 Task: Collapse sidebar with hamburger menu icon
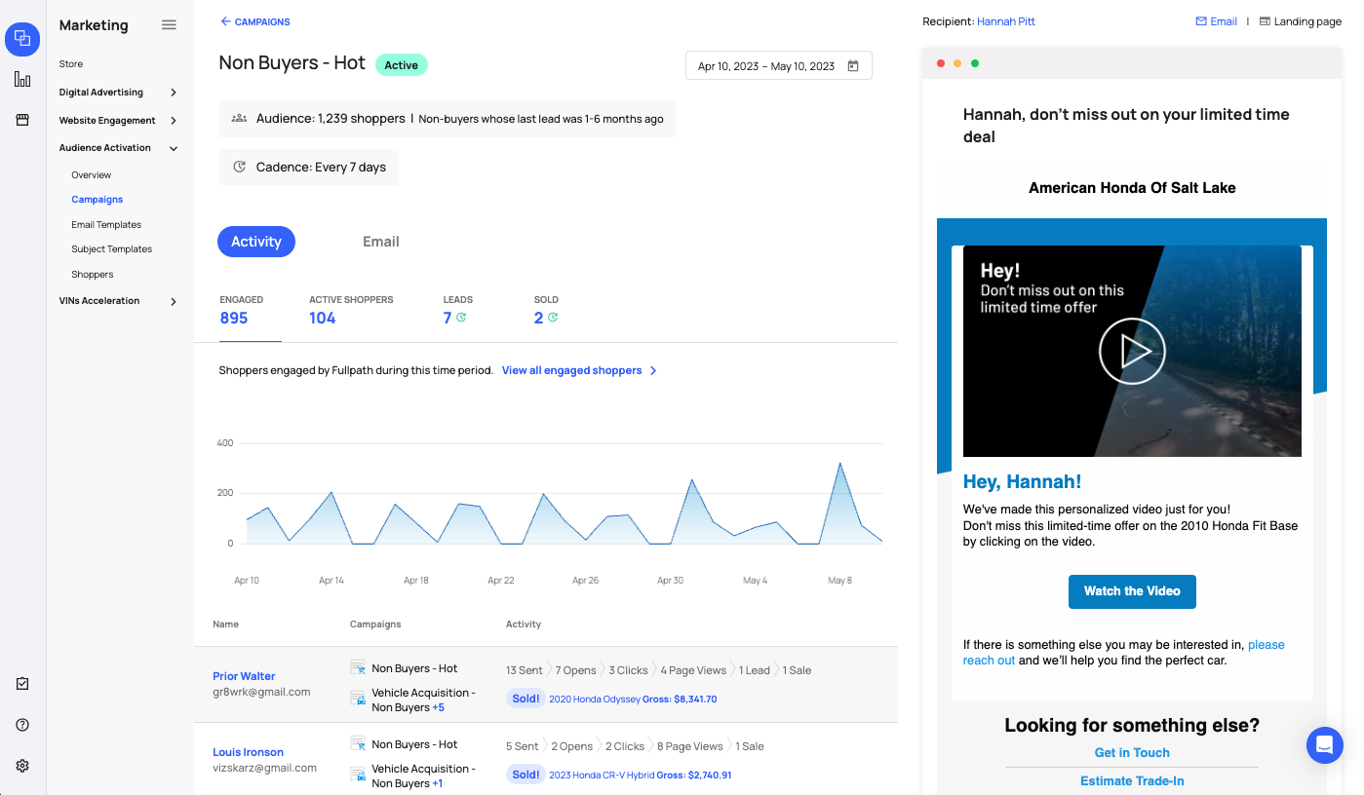[x=169, y=25]
